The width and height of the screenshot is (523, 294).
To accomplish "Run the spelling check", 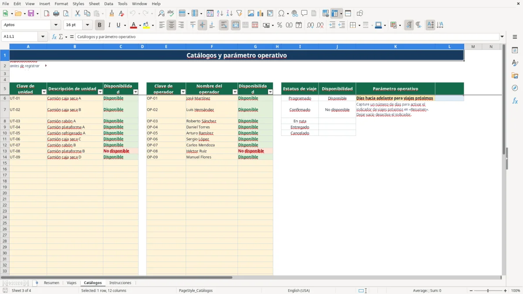I will (x=171, y=14).
